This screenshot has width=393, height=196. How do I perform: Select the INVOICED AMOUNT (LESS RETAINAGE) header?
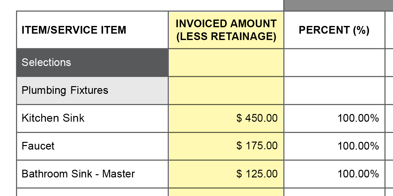226,30
